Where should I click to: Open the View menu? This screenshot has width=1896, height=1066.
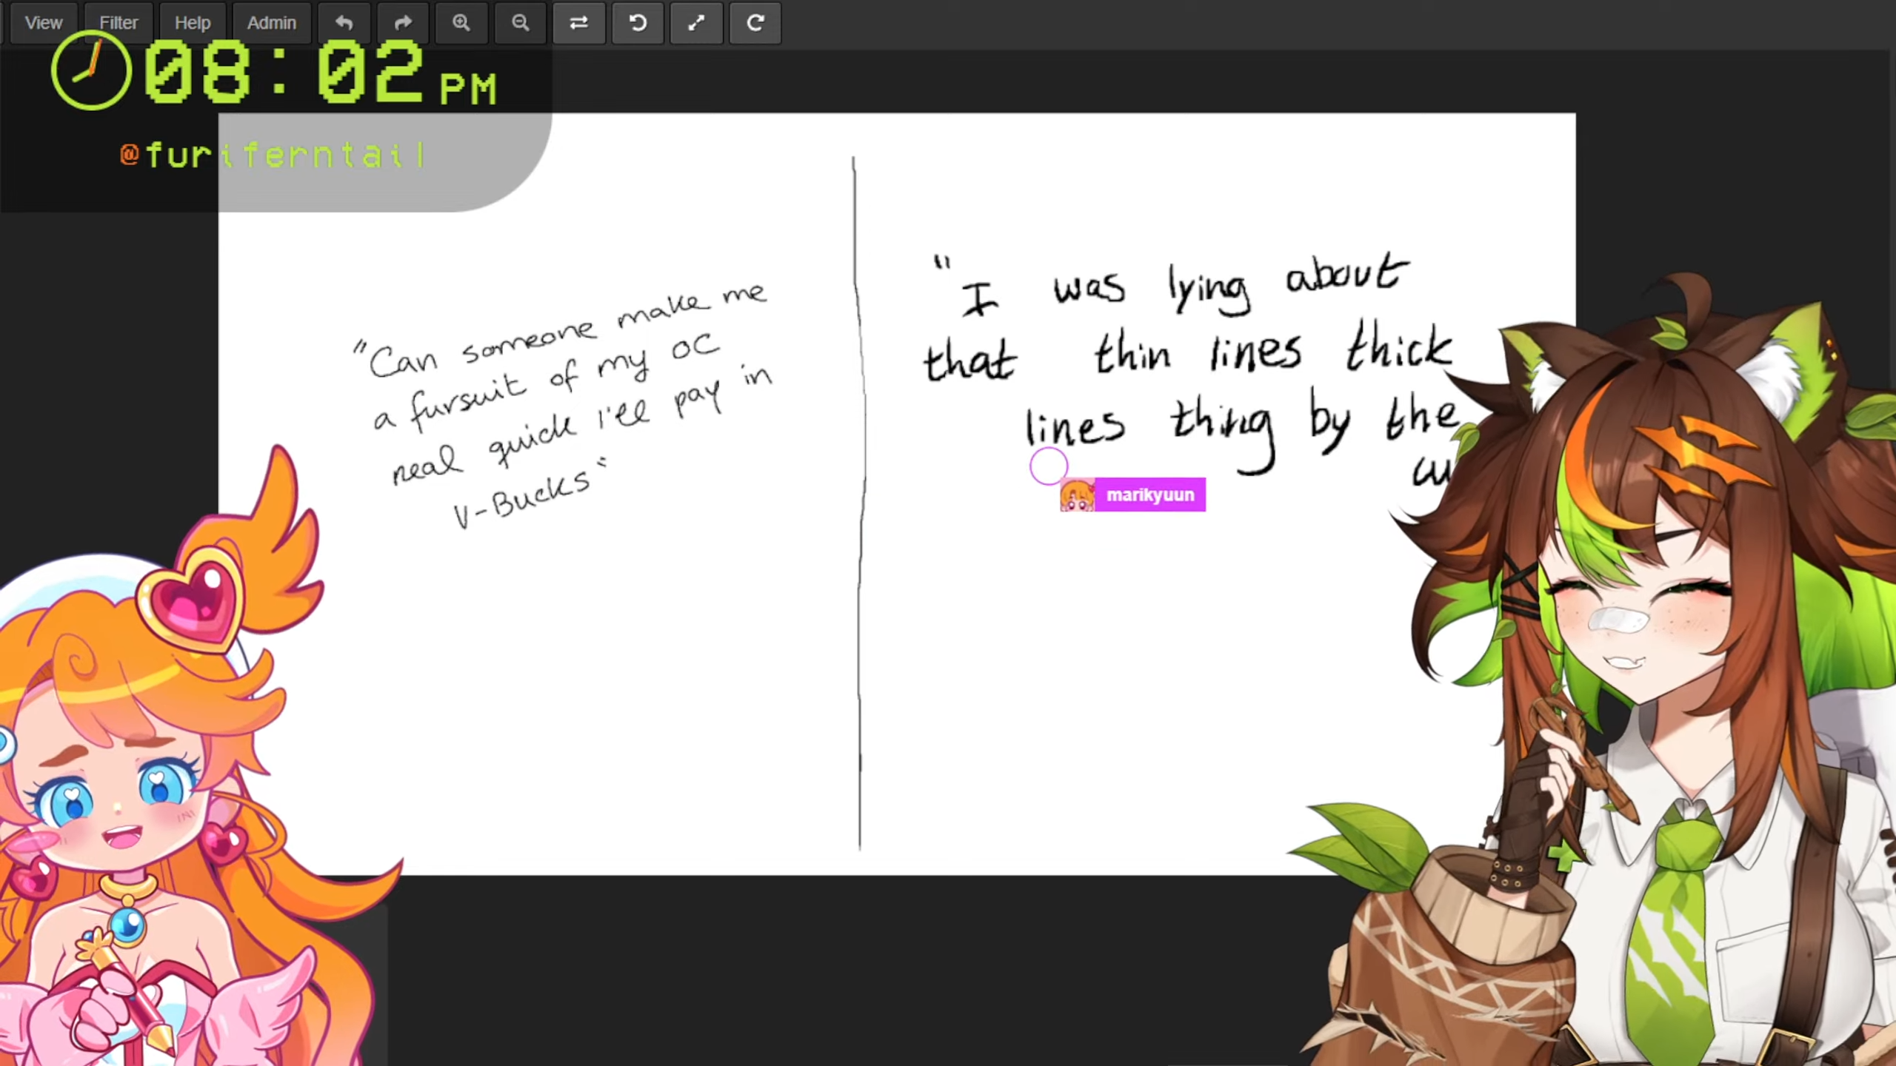click(x=43, y=23)
